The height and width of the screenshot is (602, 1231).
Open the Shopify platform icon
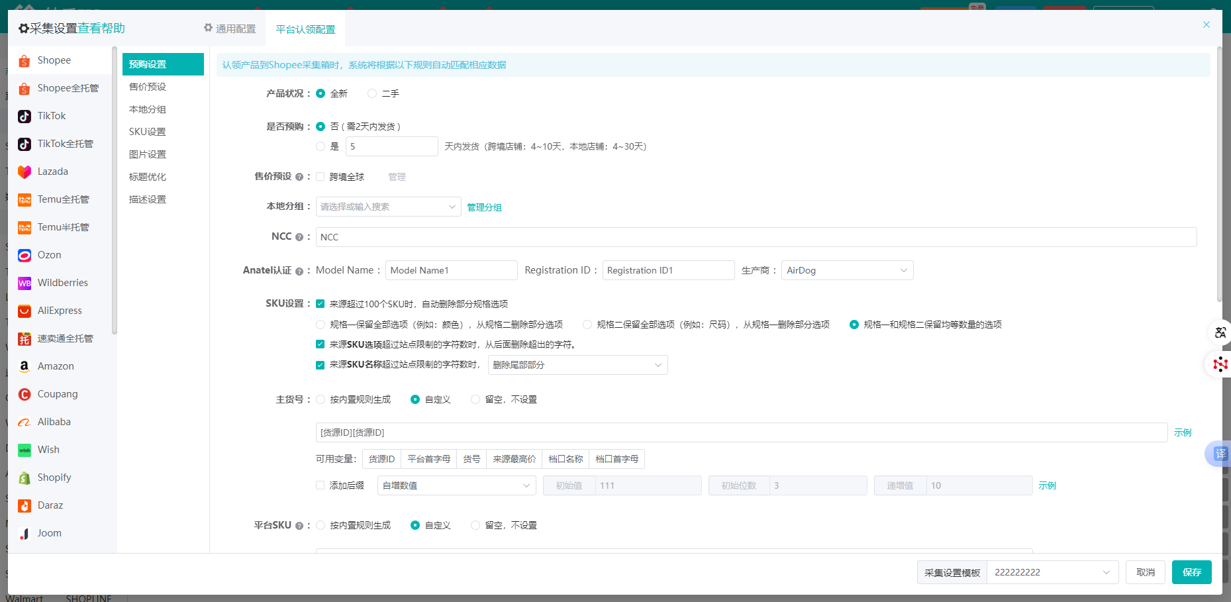tap(25, 478)
